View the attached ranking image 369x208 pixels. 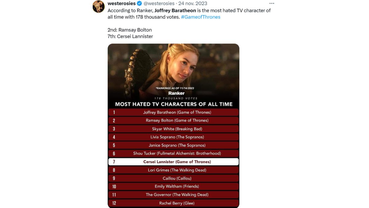[173, 74]
